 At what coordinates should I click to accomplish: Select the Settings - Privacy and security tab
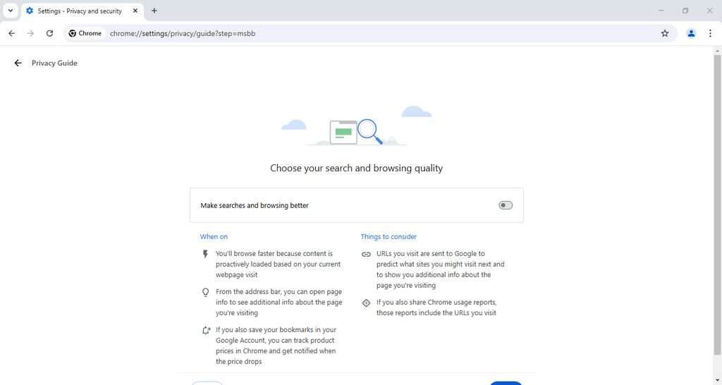(79, 11)
